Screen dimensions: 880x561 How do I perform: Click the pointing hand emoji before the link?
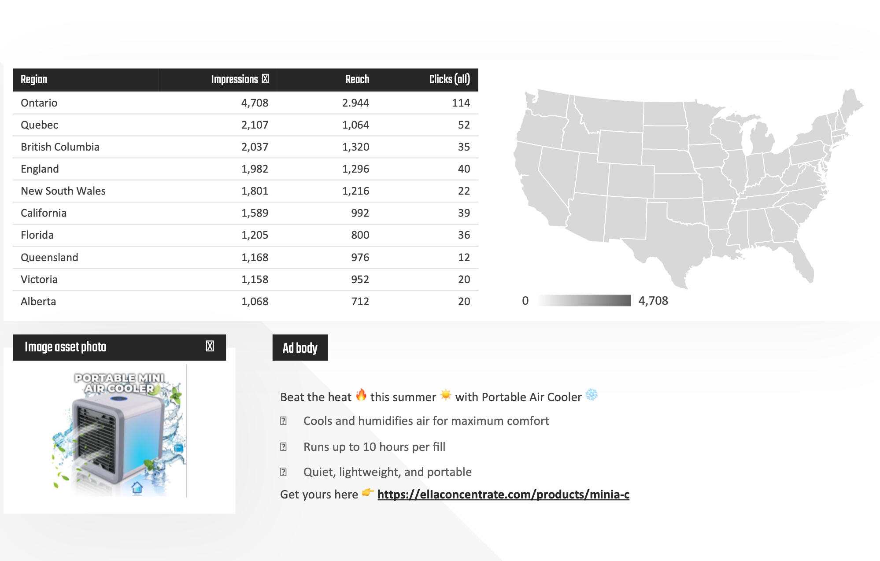coord(368,493)
